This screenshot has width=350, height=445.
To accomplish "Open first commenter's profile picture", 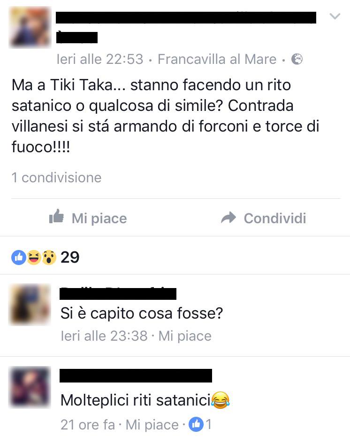I will (30, 304).
